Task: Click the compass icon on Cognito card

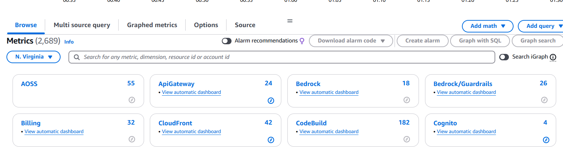Action: tap(546, 140)
